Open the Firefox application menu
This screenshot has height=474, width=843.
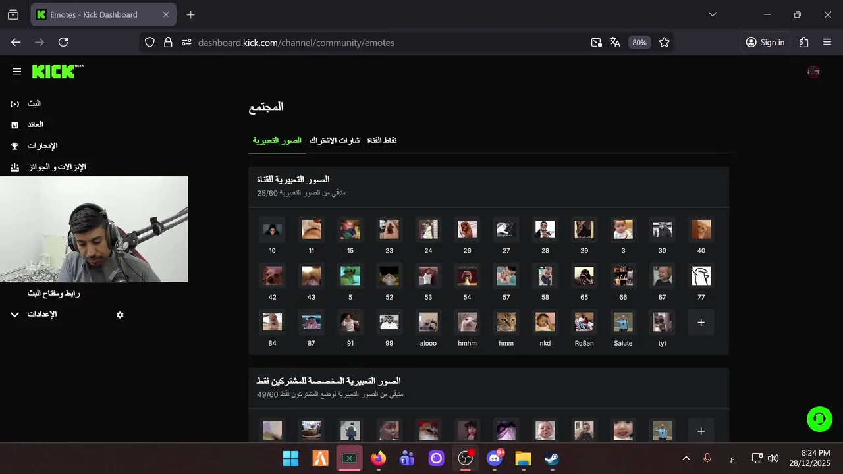(827, 42)
